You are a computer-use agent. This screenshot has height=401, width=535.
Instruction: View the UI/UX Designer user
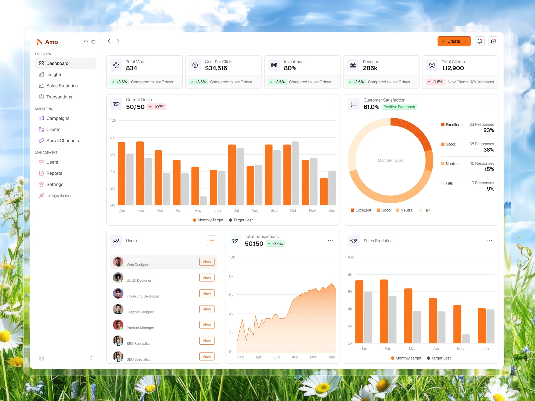[x=207, y=278]
